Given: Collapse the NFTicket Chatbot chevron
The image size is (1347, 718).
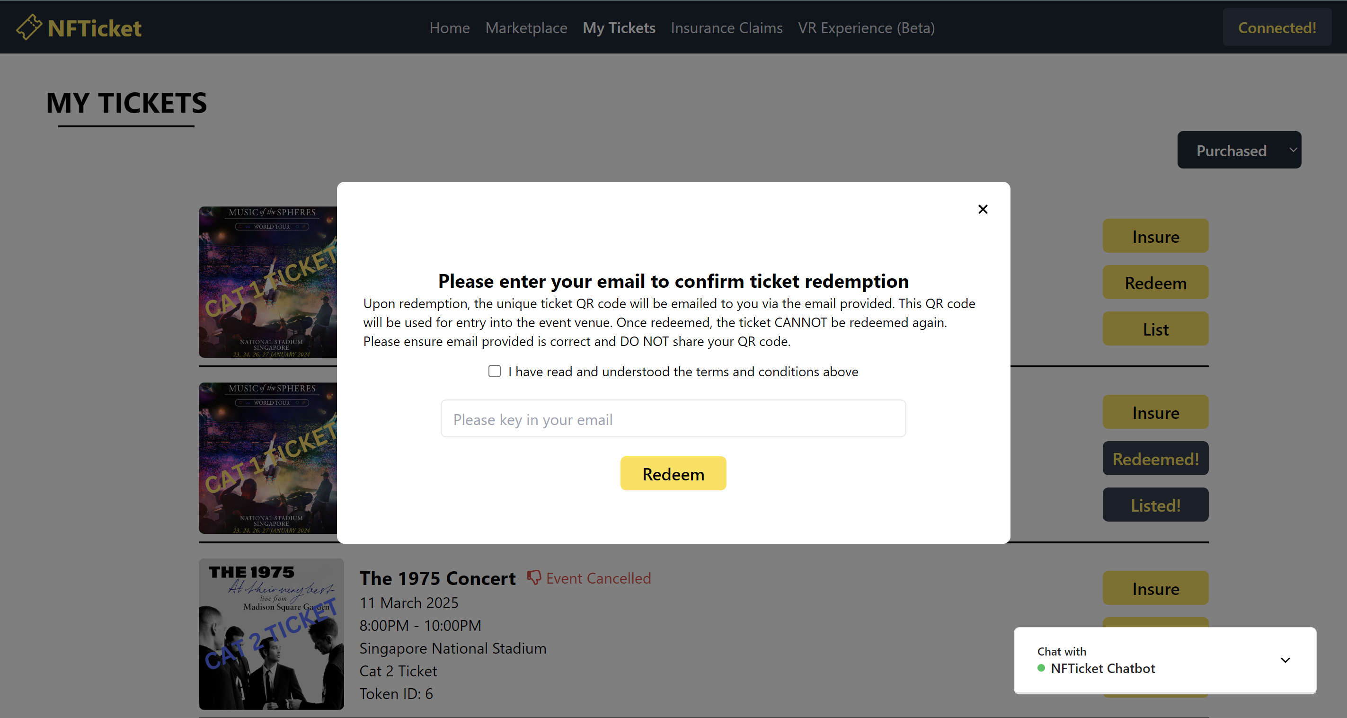Looking at the screenshot, I should click(1285, 660).
